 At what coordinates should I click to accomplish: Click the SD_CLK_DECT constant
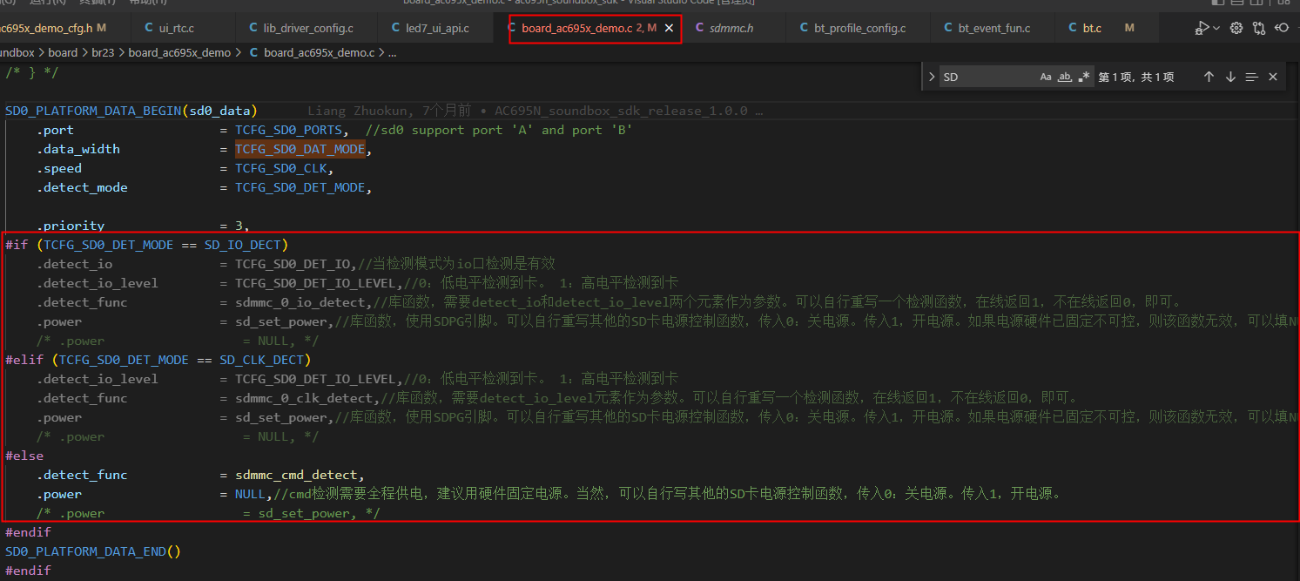click(262, 360)
